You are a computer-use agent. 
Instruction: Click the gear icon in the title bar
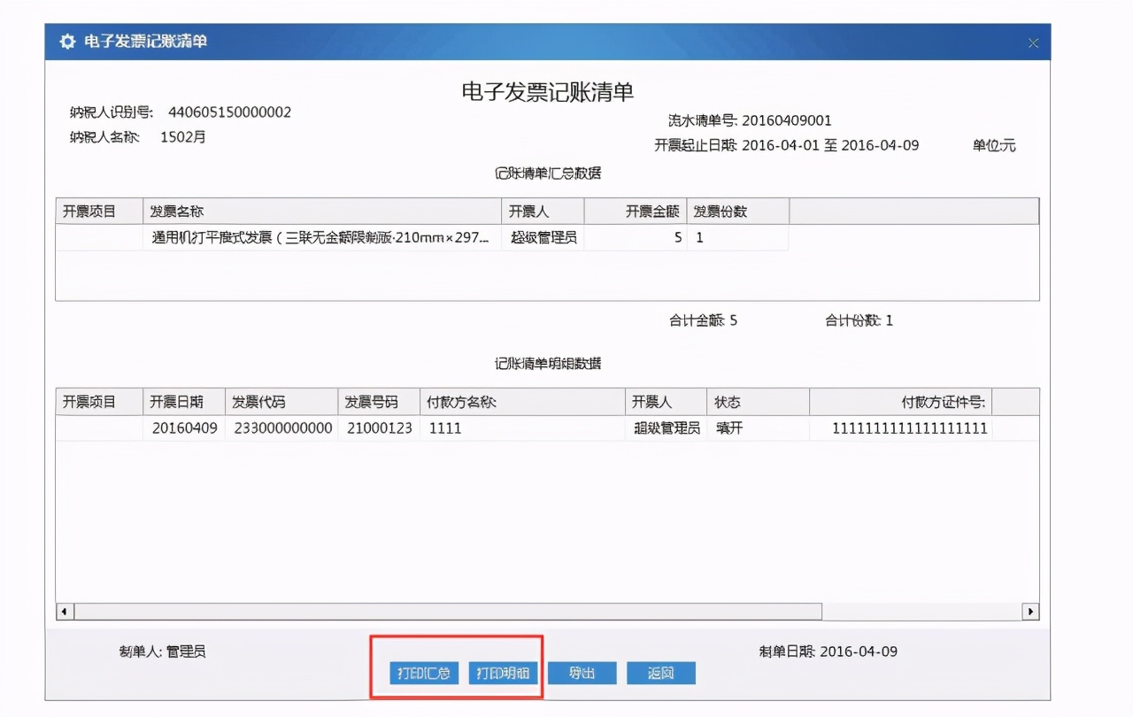point(67,41)
